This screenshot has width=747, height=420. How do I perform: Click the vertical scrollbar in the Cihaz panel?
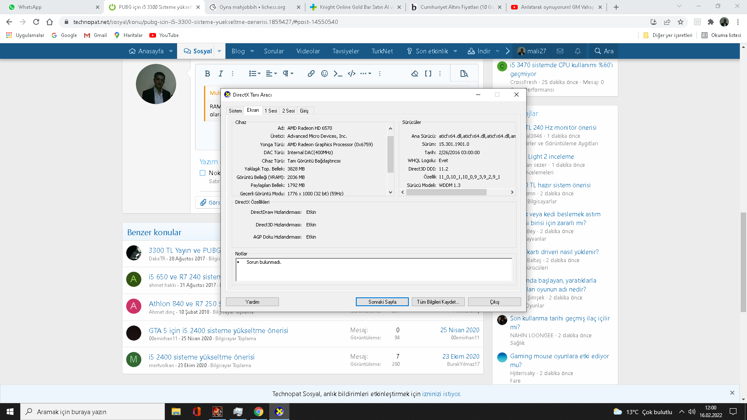click(x=390, y=154)
